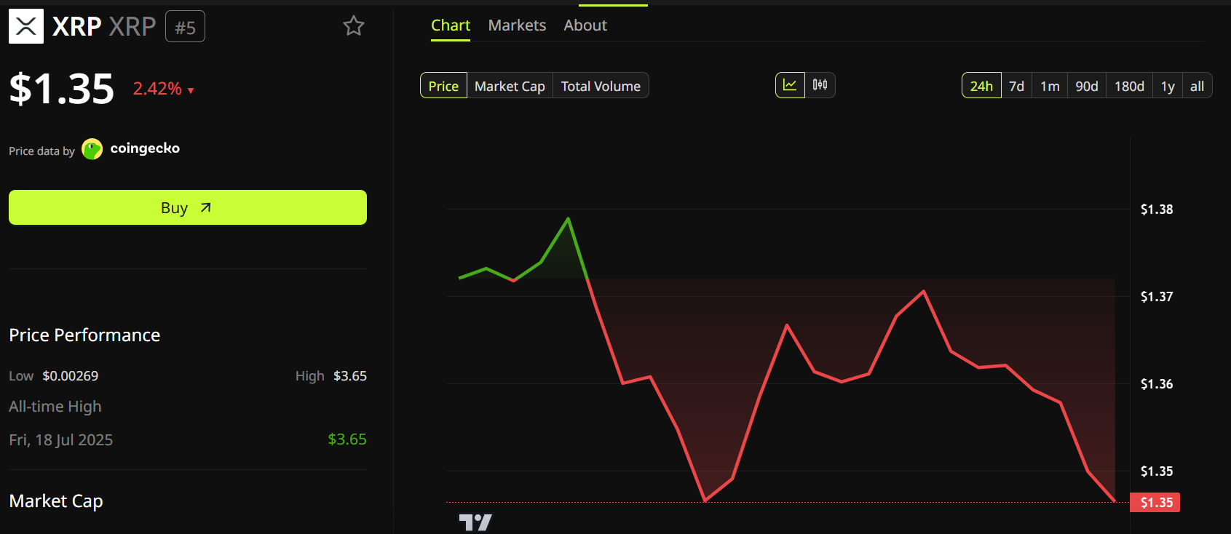Click the red $1.35 current price tag
Image resolution: width=1231 pixels, height=534 pixels.
pyautogui.click(x=1155, y=502)
